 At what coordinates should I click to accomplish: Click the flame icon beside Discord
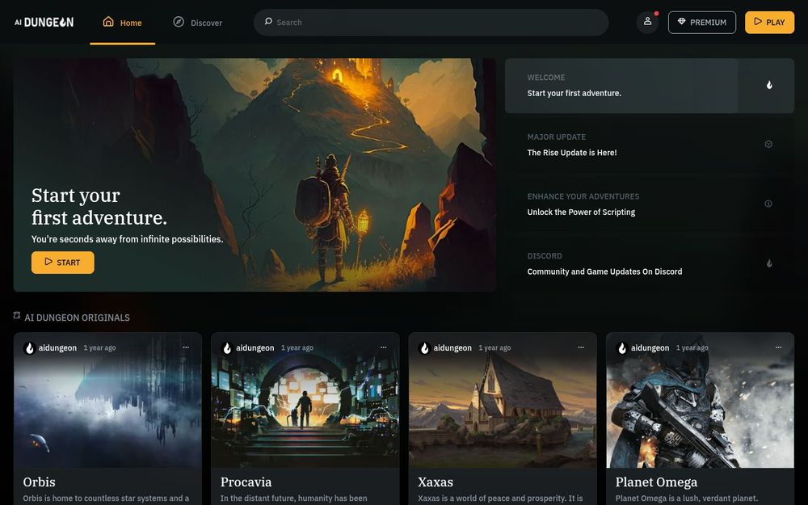click(769, 263)
